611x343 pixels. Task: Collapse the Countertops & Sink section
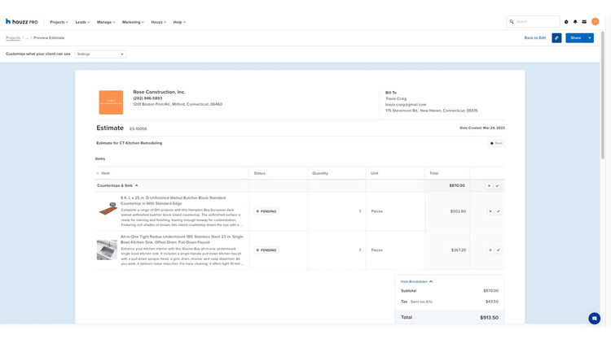(136, 186)
